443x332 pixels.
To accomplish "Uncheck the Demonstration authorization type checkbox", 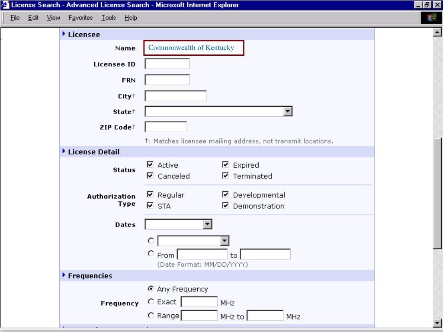I will 225,205.
